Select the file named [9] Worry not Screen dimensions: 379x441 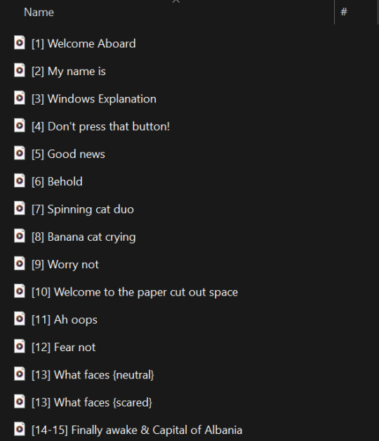(65, 265)
